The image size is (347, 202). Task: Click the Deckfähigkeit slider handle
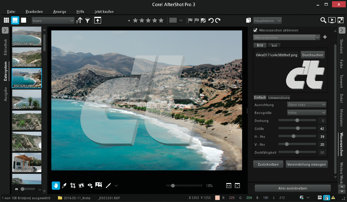pos(297,152)
